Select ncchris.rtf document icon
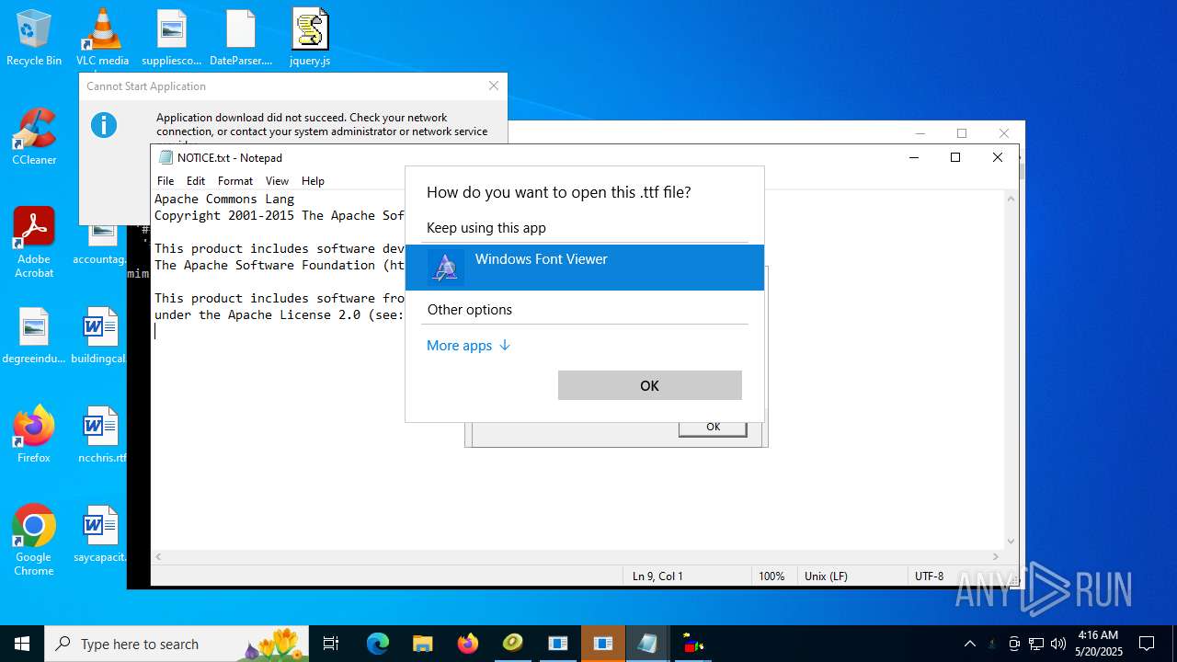The height and width of the screenshot is (662, 1177). click(x=101, y=435)
